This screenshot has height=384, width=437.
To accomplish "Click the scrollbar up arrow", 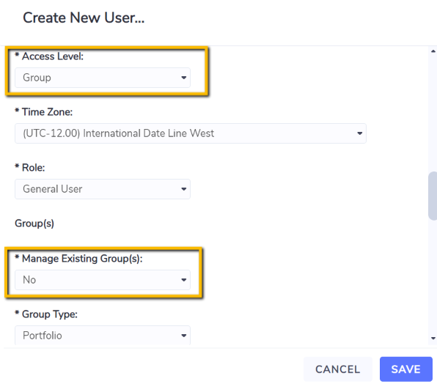I will click(x=433, y=51).
